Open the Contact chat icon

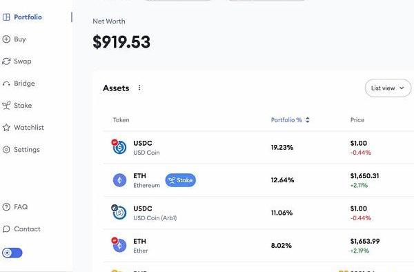(6, 229)
